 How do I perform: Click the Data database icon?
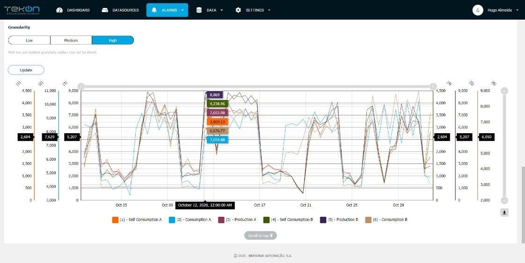(x=199, y=10)
